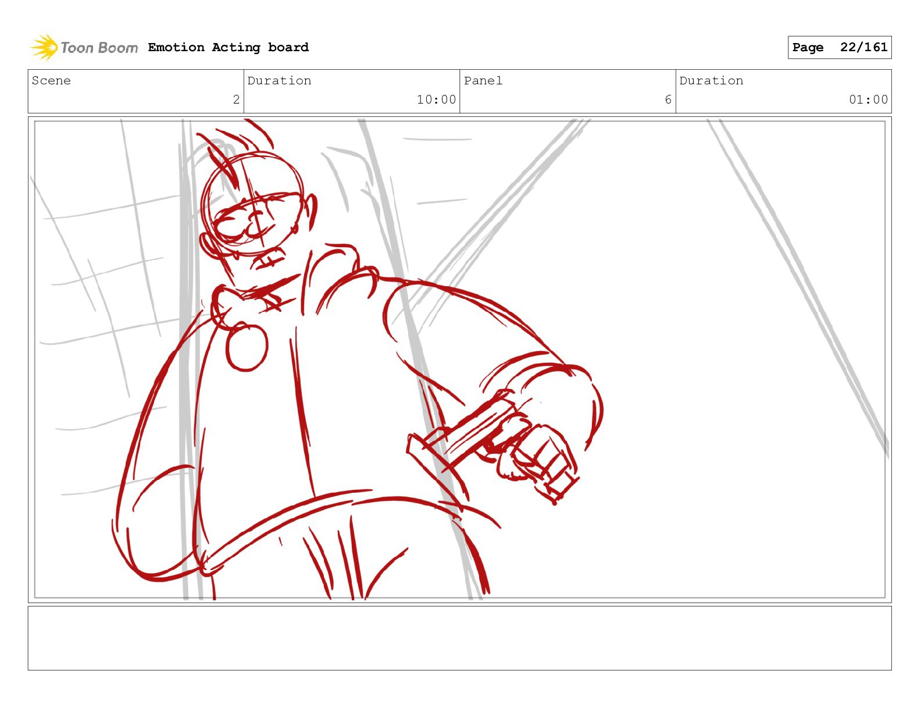Click the storyboard sketch panel thumbnail
The width and height of the screenshot is (921, 712).
click(460, 359)
